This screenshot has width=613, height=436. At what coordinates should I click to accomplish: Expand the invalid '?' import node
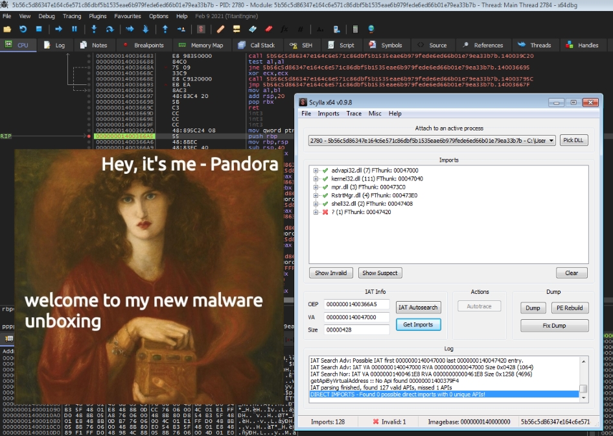click(x=316, y=212)
